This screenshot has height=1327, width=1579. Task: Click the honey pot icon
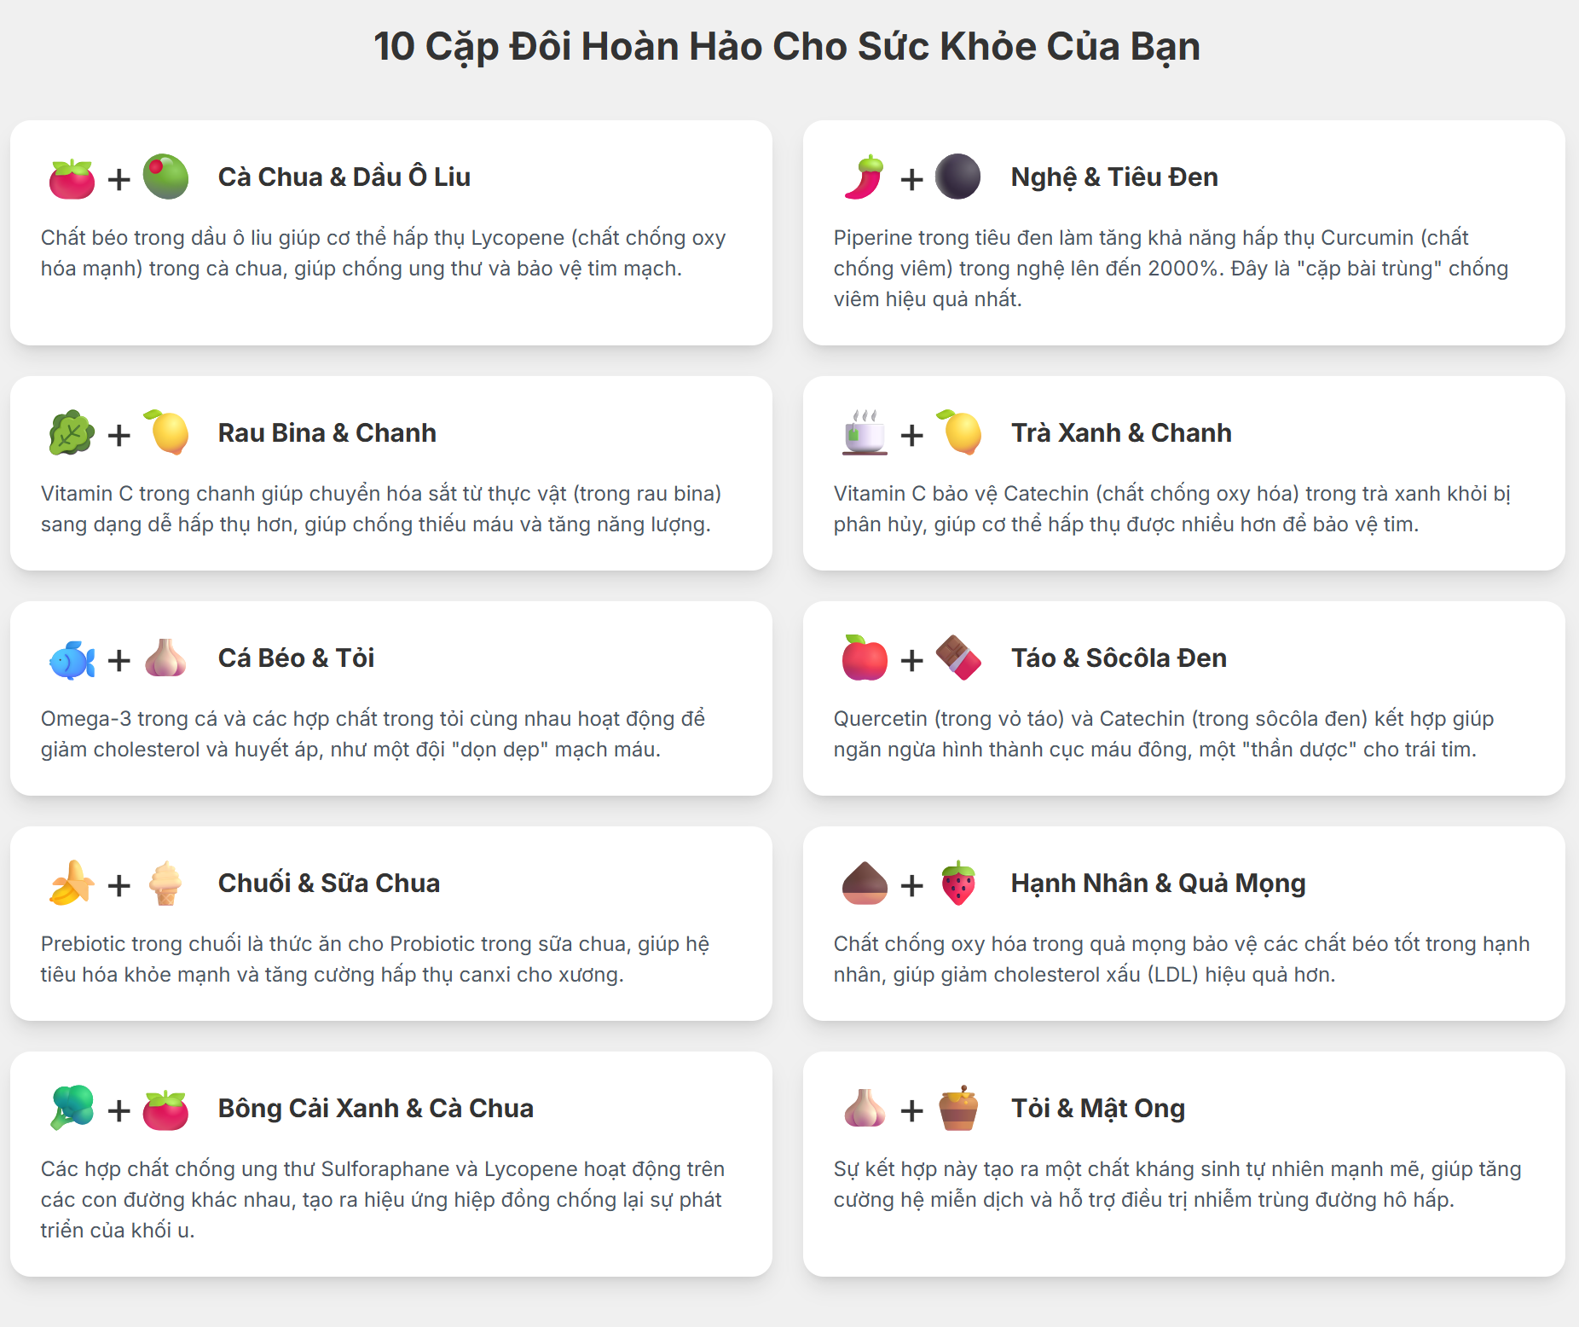point(958,1108)
